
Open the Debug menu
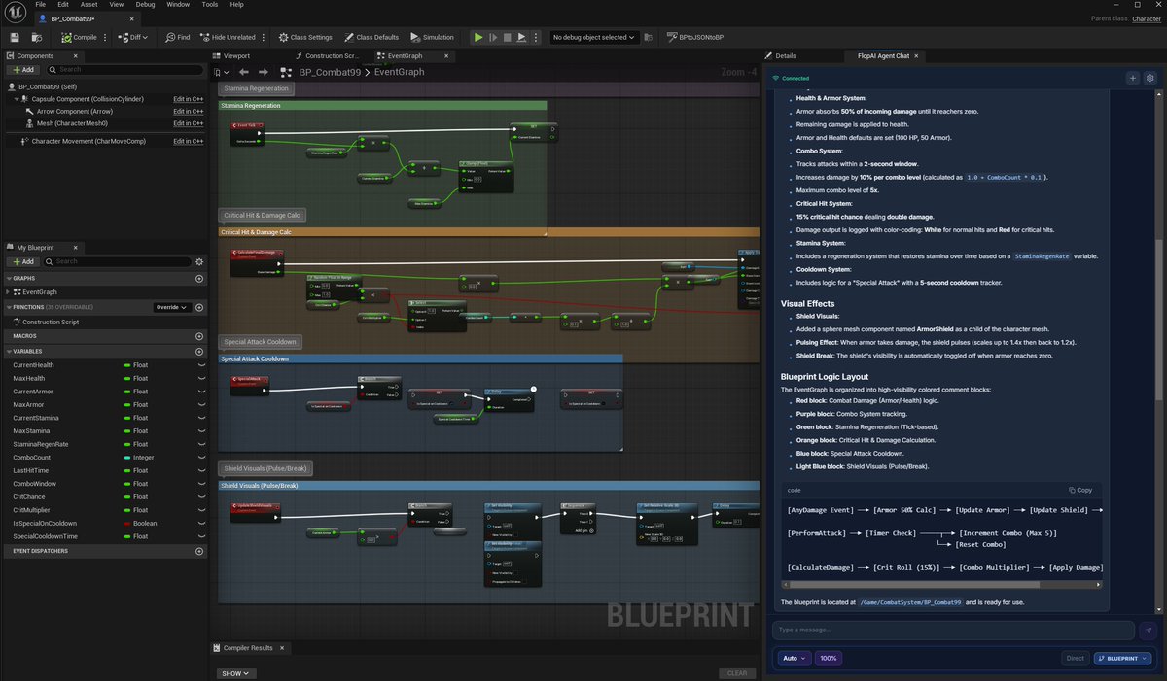coord(145,4)
